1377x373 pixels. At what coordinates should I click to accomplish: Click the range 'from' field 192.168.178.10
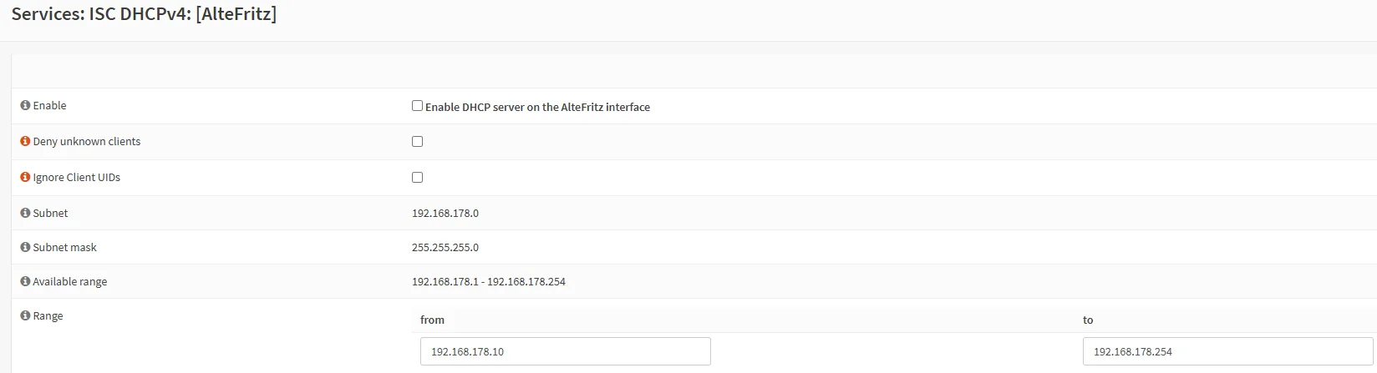566,351
